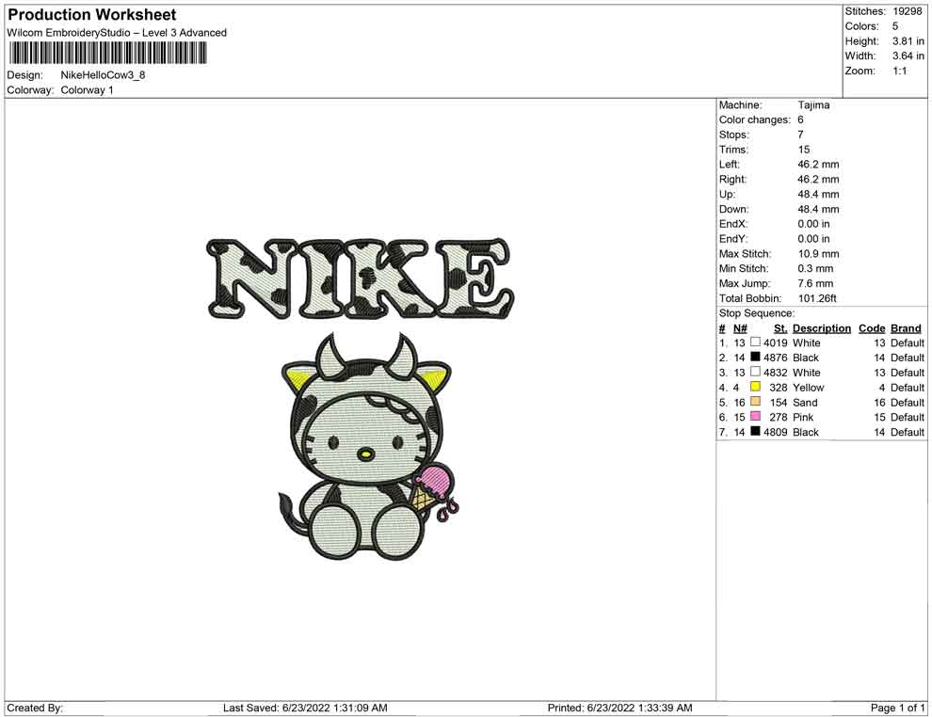Viewport: 932px width, 717px height.
Task: Click the cow-costume Hello Kitty embroidery design
Action: (x=369, y=447)
